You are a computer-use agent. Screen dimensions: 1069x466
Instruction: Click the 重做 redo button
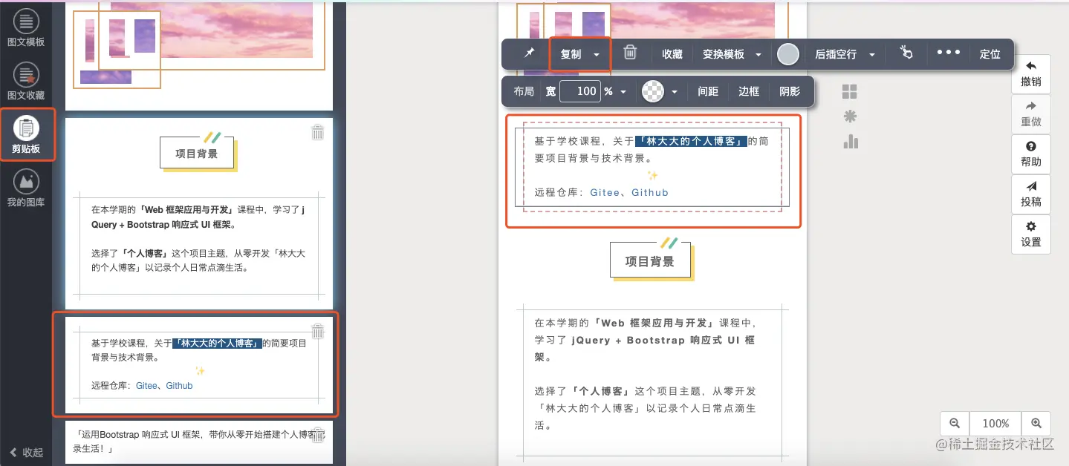tap(1031, 114)
